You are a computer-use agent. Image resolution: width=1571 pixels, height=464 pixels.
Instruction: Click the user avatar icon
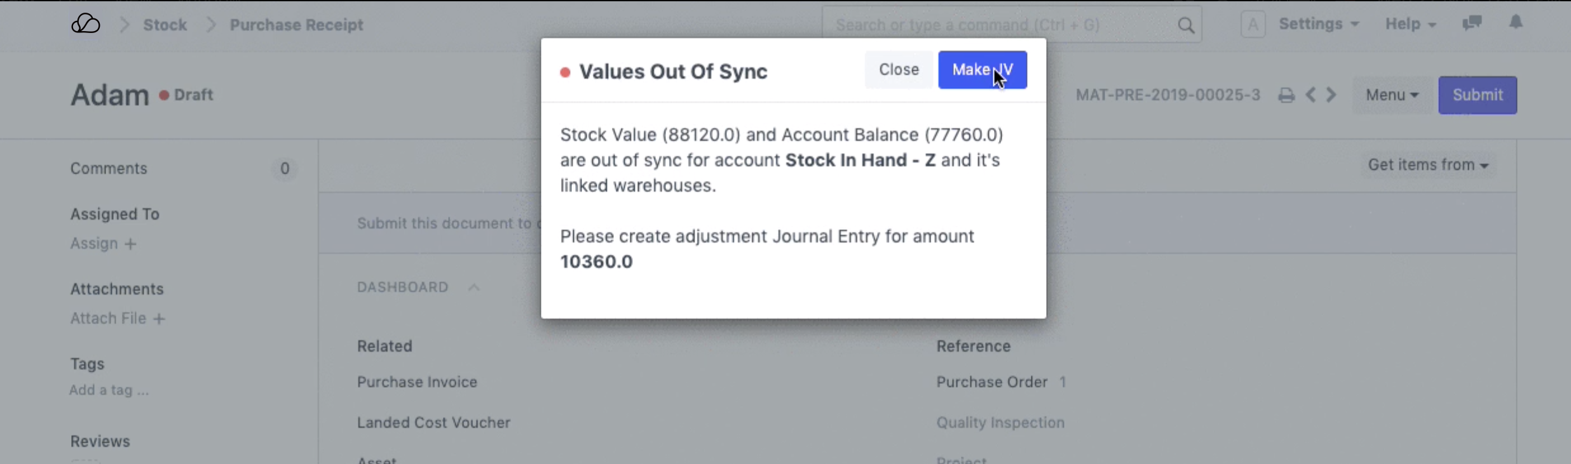pos(1253,25)
